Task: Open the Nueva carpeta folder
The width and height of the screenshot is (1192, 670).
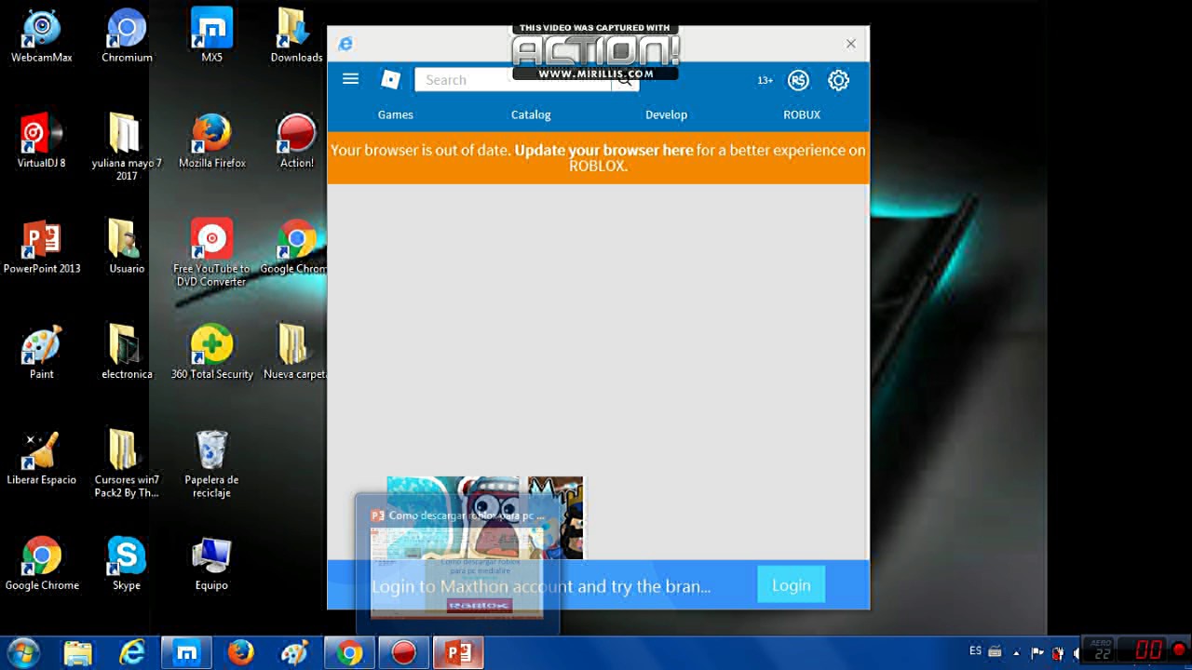Action: click(x=294, y=353)
